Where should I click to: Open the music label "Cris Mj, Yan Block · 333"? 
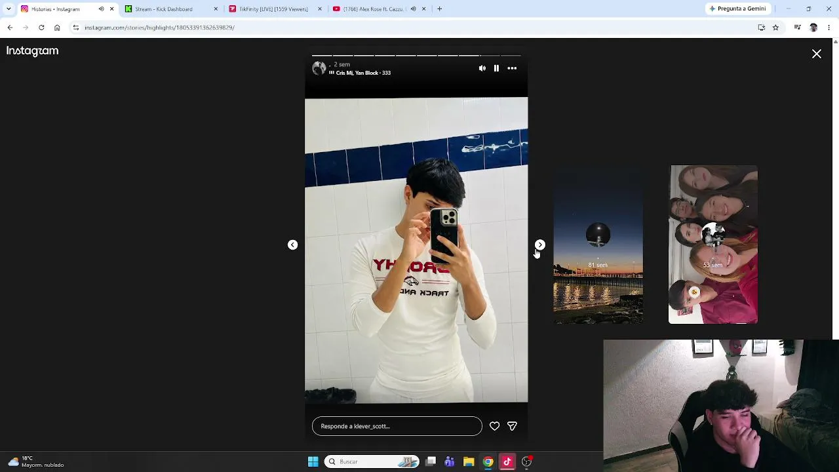(360, 73)
